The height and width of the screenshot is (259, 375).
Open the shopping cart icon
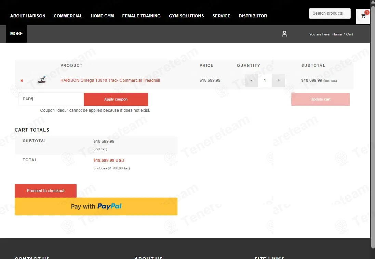pos(363,16)
